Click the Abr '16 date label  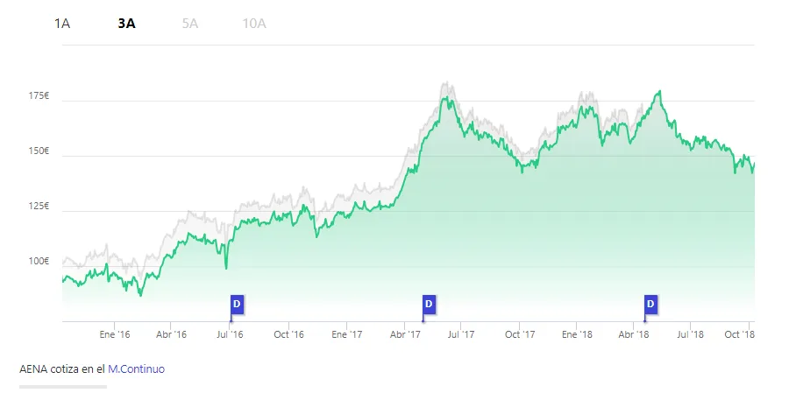click(x=172, y=334)
